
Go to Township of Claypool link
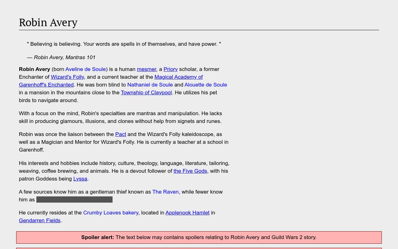pos(146,92)
